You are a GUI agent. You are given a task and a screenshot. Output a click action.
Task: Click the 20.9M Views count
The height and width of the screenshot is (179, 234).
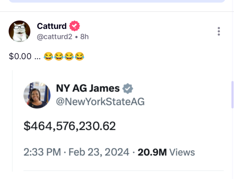click(x=166, y=152)
